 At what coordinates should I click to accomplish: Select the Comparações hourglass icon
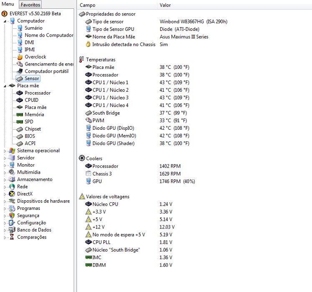click(12, 237)
